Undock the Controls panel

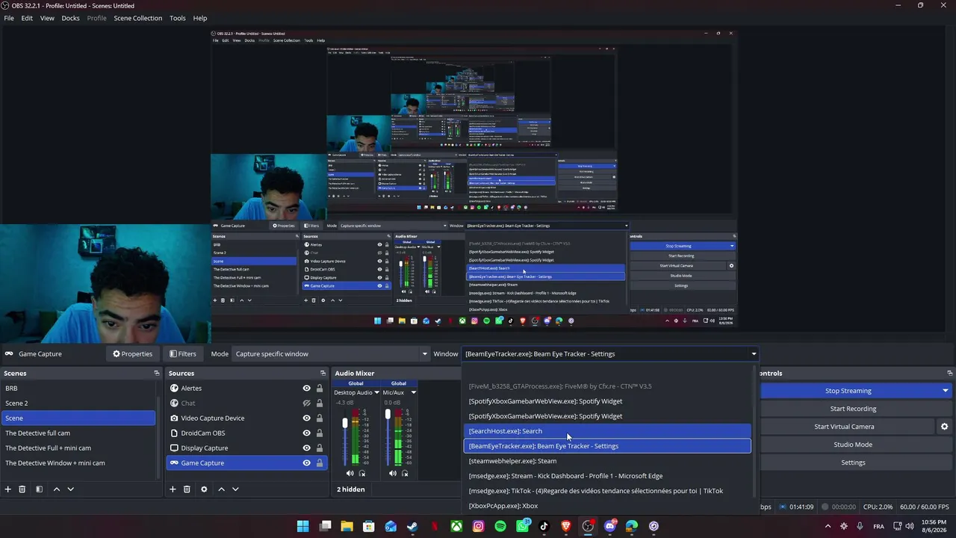949,373
